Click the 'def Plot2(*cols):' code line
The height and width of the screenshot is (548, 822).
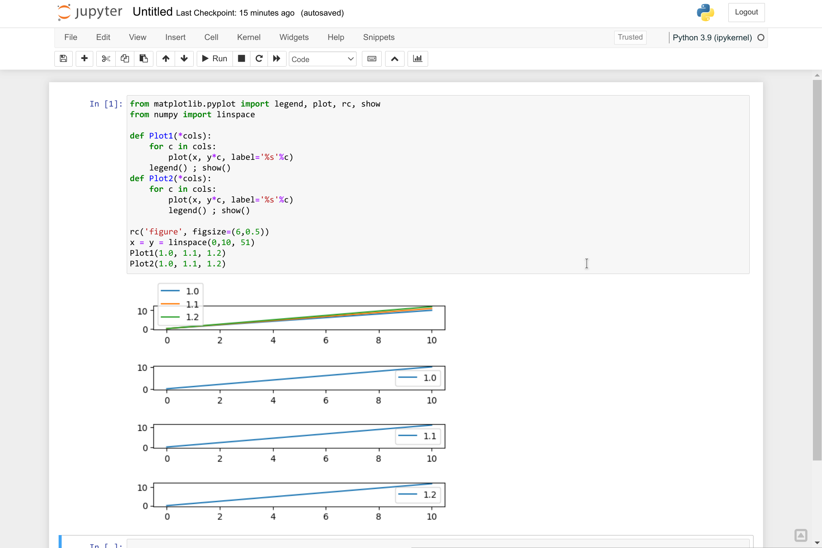pyautogui.click(x=170, y=178)
